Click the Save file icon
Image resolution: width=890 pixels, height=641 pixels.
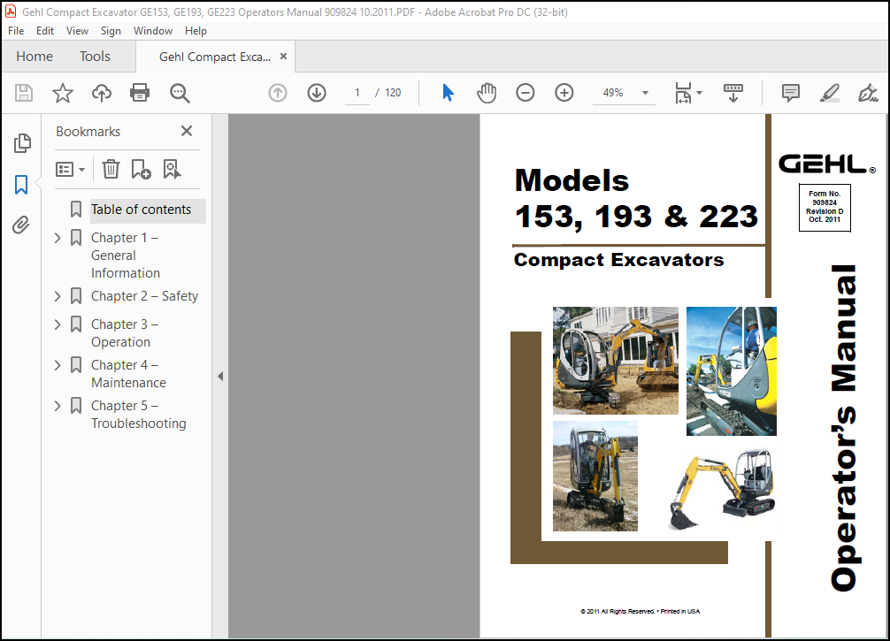(x=24, y=93)
